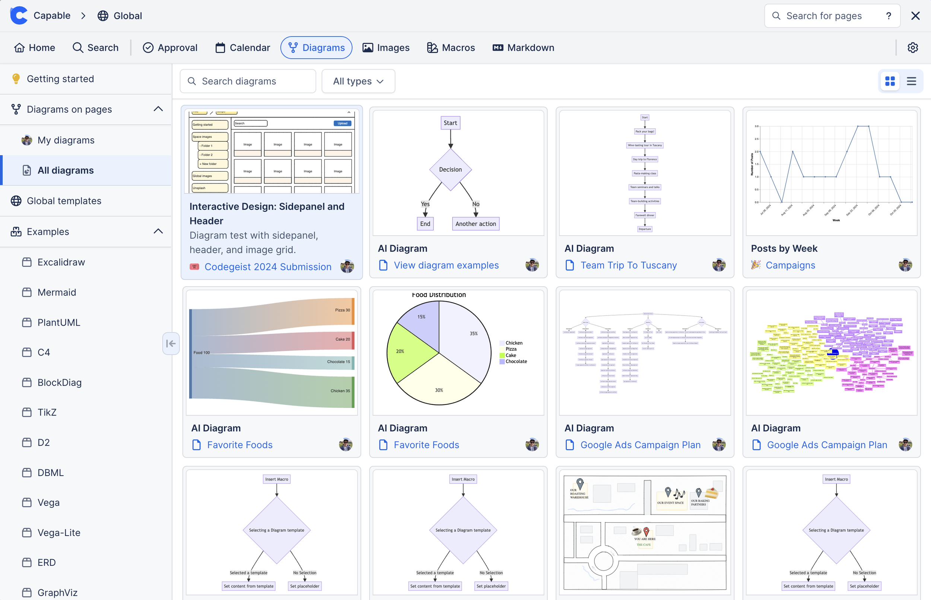The width and height of the screenshot is (931, 600).
Task: Open the Posts by Week line chart
Action: pyautogui.click(x=831, y=173)
